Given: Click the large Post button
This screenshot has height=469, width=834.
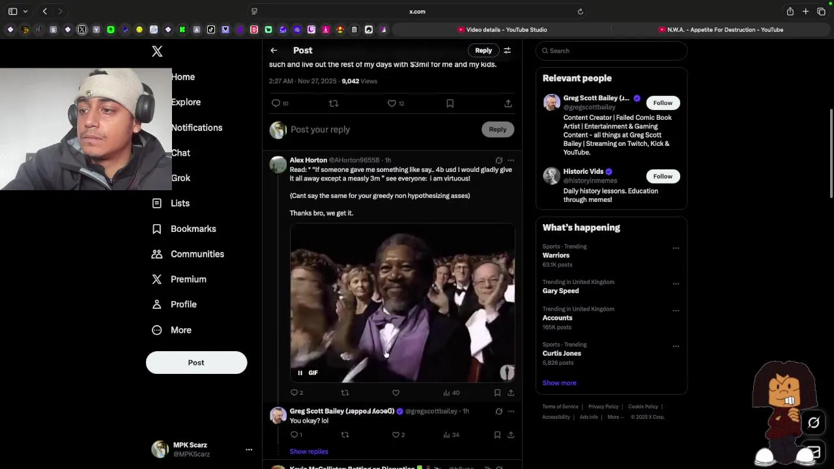Looking at the screenshot, I should pos(196,363).
